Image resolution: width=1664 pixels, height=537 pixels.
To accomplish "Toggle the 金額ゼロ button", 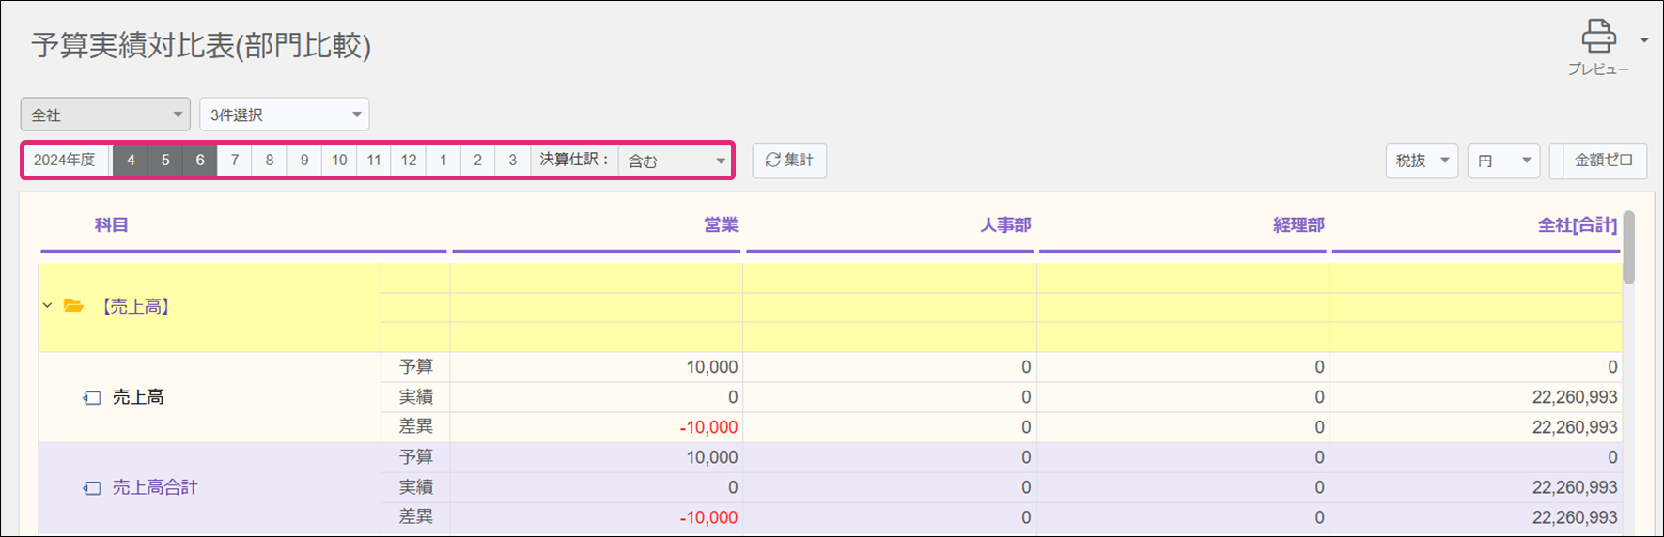I will pyautogui.click(x=1603, y=161).
